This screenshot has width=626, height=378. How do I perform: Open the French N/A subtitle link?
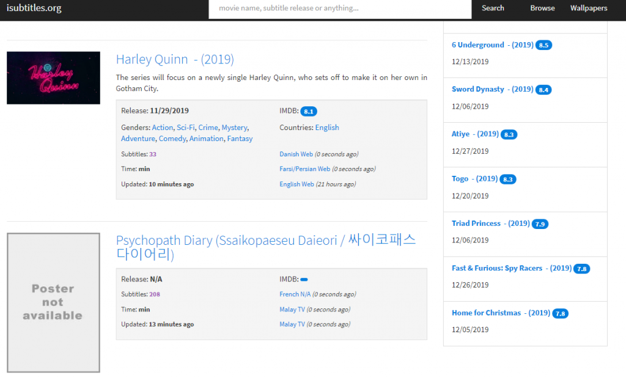[x=295, y=294]
